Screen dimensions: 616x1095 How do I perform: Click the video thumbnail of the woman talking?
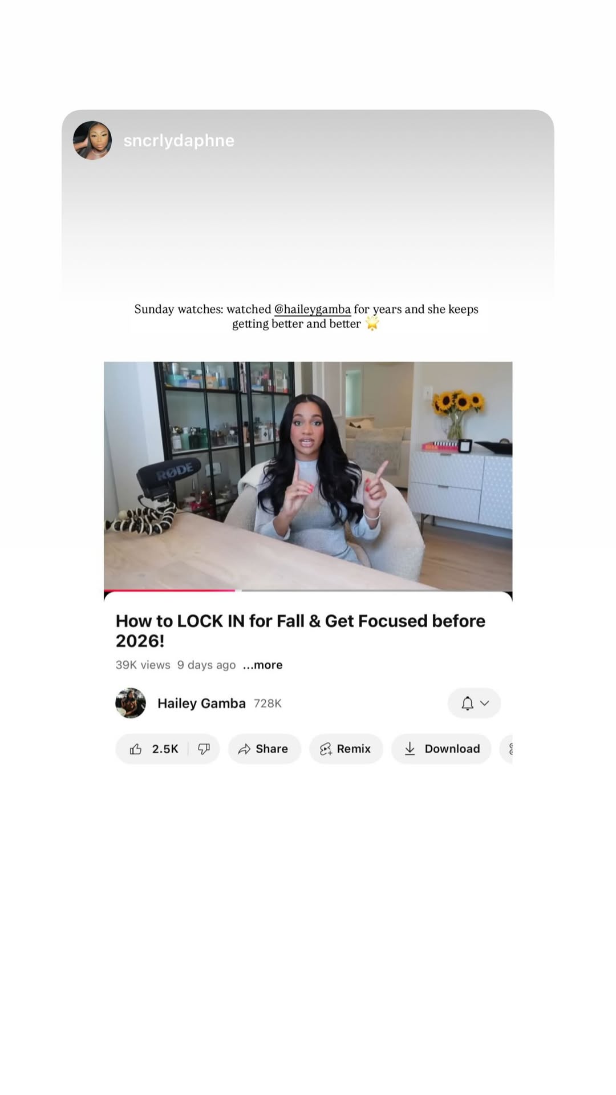(308, 475)
